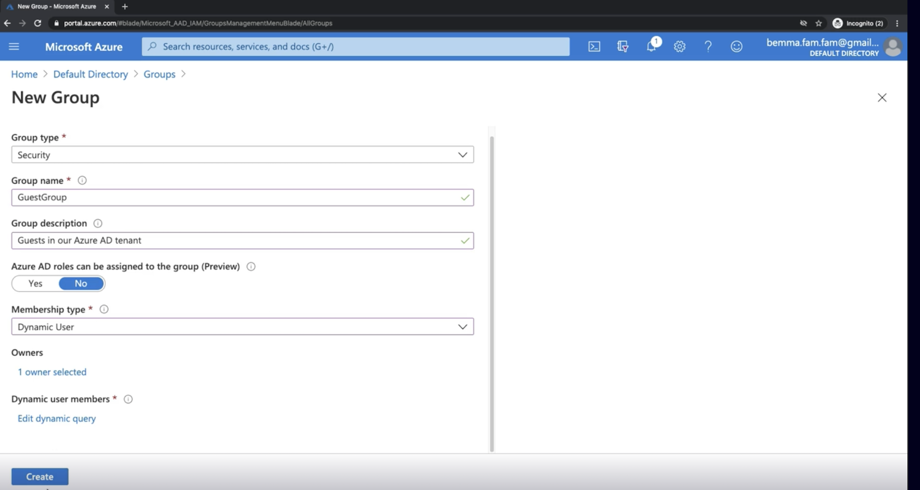
Task: Click the info icon beside Dynamic user members
Action: click(128, 399)
